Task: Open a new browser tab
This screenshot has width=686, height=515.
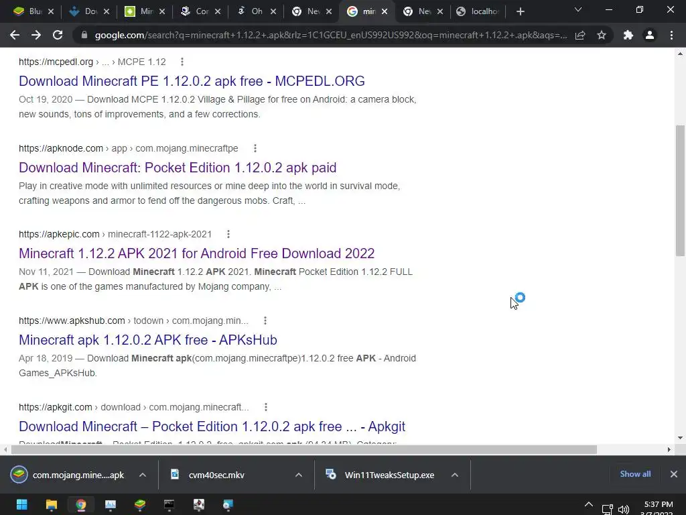Action: click(x=520, y=11)
